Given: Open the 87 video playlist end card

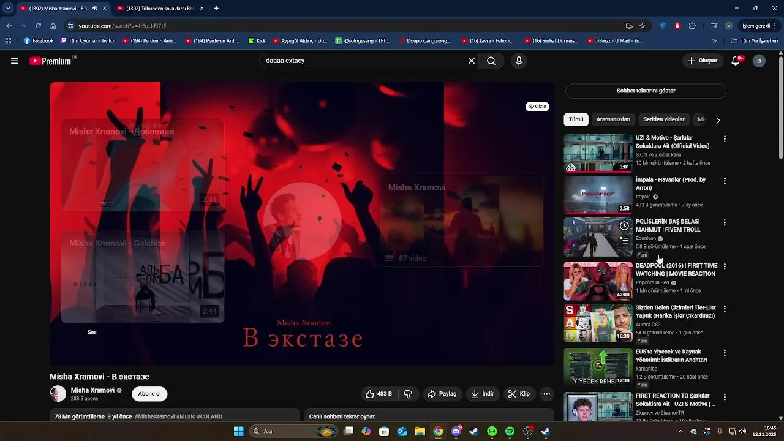Looking at the screenshot, I should click(x=462, y=221).
